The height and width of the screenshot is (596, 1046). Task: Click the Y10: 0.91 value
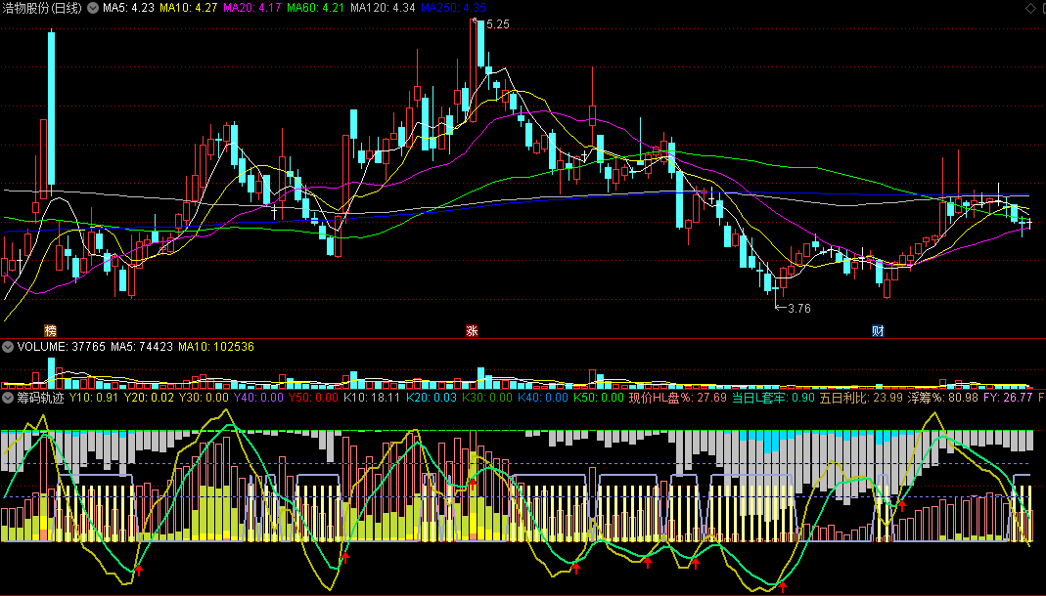pos(93,398)
